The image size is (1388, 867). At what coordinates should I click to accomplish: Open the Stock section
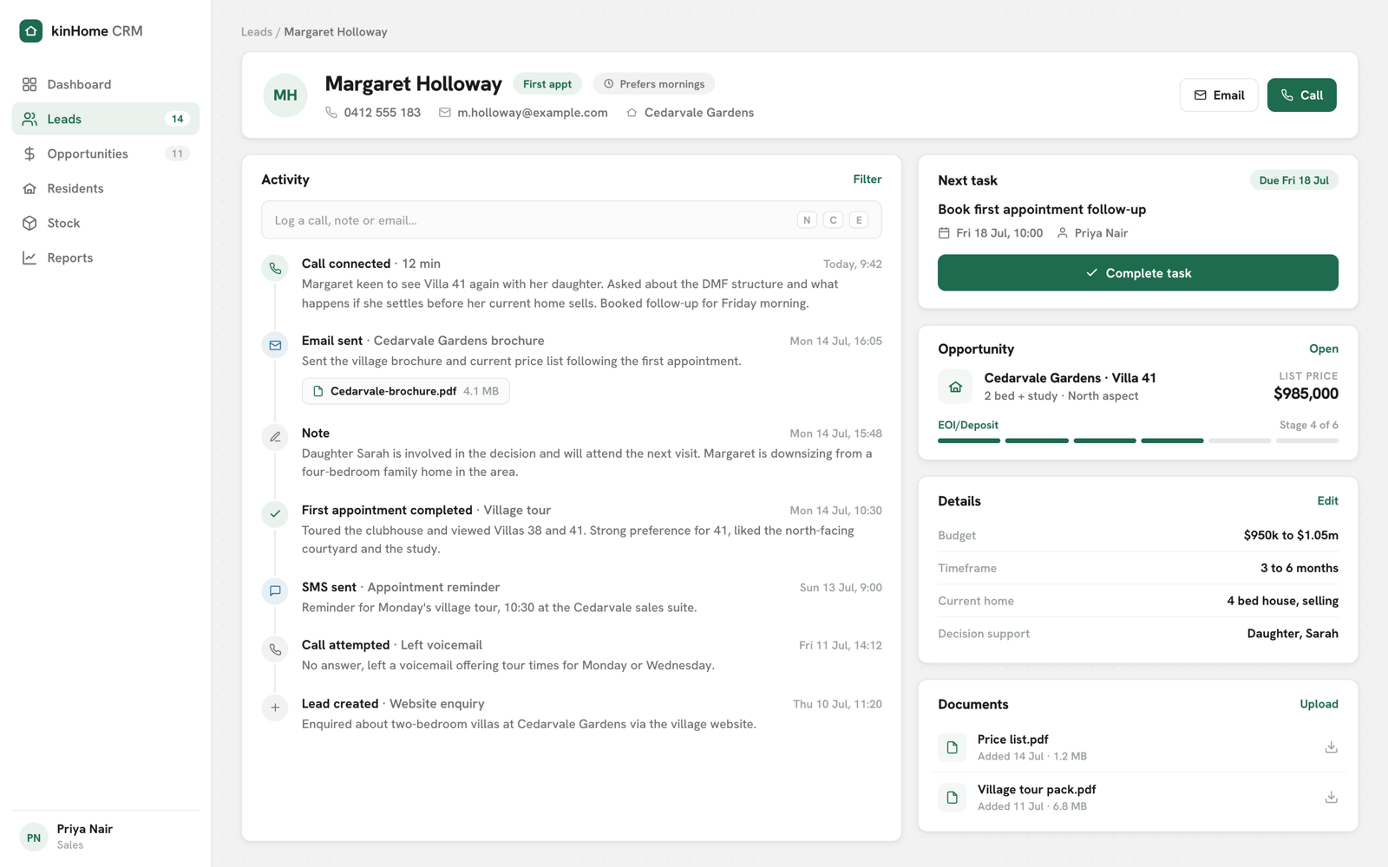point(106,223)
